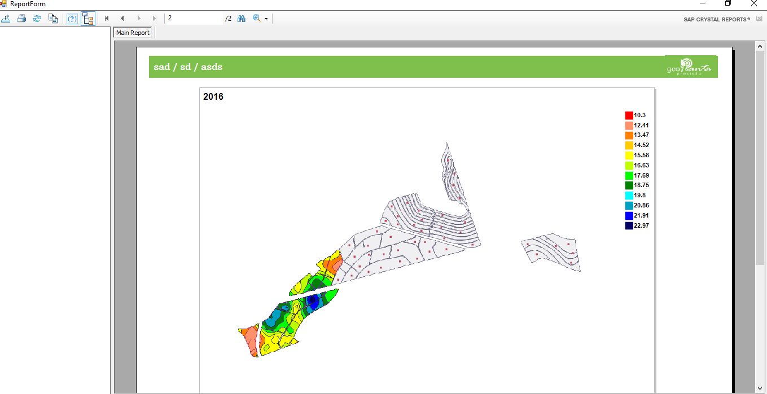Click the page number input field

(x=195, y=19)
